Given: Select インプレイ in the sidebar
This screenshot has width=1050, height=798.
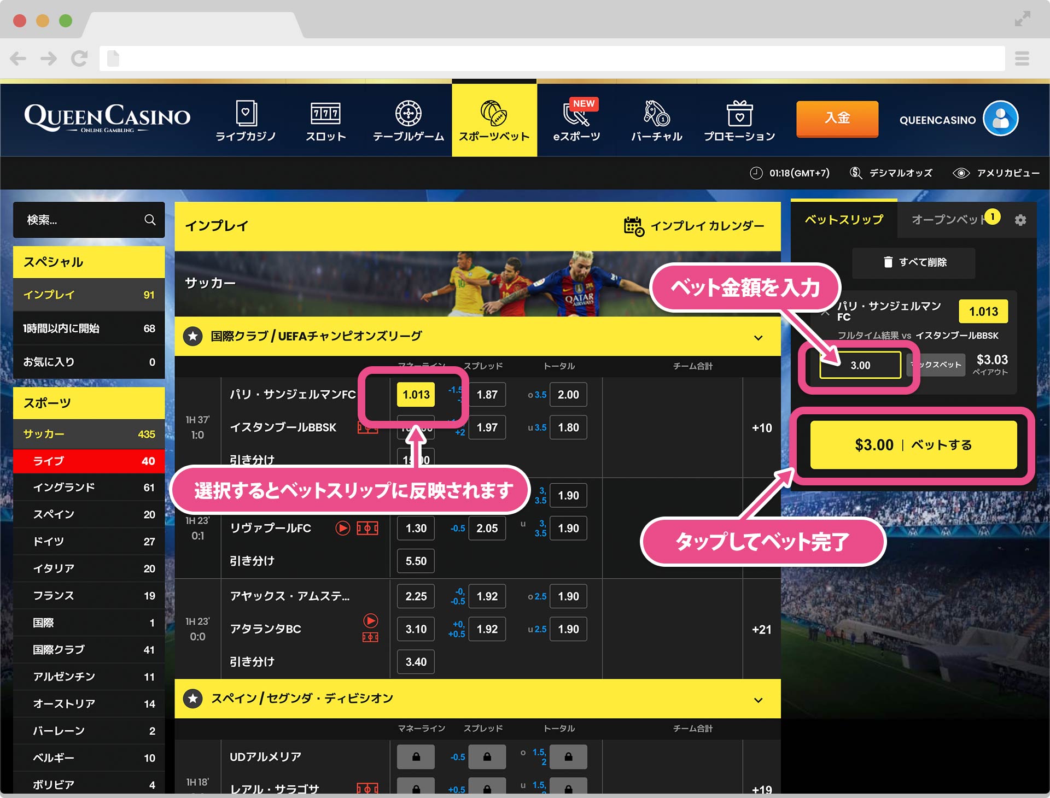Looking at the screenshot, I should click(89, 295).
